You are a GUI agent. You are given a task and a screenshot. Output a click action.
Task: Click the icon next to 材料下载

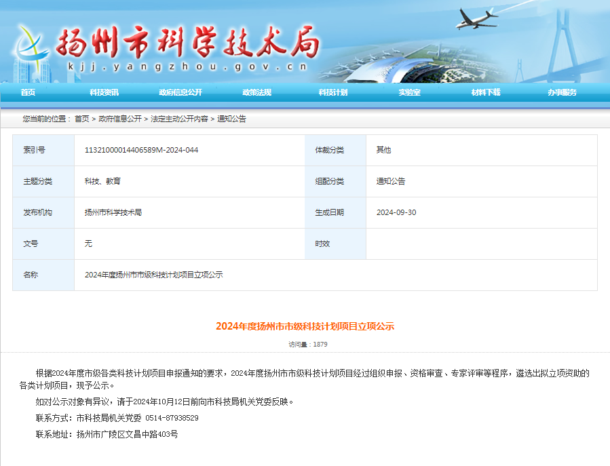(465, 92)
